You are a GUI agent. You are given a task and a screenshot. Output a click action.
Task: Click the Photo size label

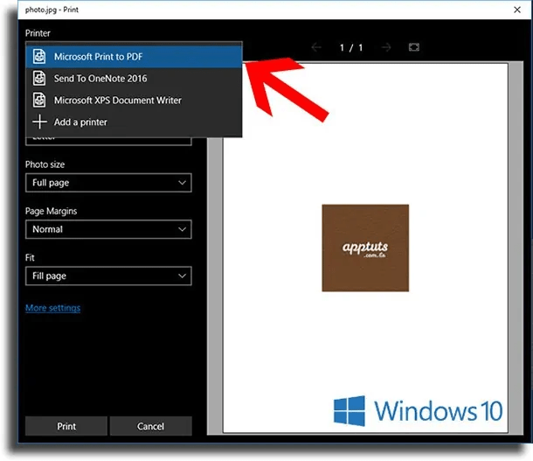pos(45,164)
